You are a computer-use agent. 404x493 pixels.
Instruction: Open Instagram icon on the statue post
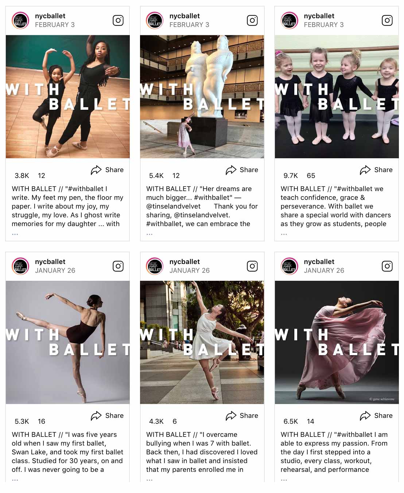pos(252,20)
